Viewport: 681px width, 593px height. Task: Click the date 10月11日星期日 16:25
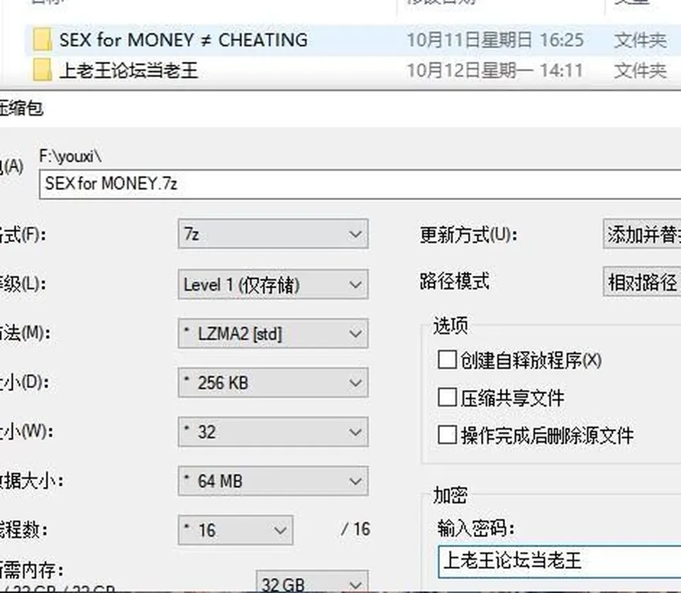tap(495, 40)
